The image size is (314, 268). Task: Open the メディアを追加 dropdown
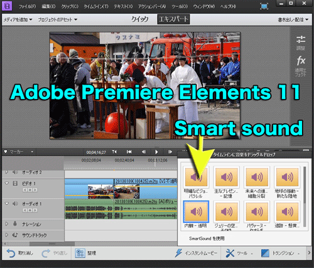coord(18,19)
